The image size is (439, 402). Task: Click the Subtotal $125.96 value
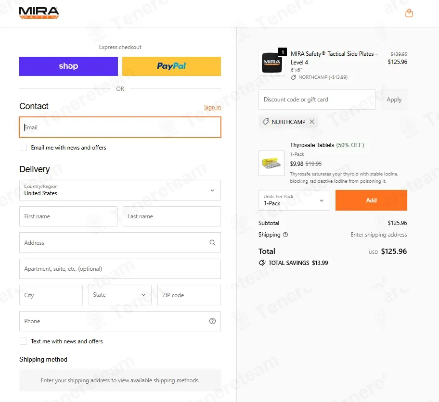397,223
